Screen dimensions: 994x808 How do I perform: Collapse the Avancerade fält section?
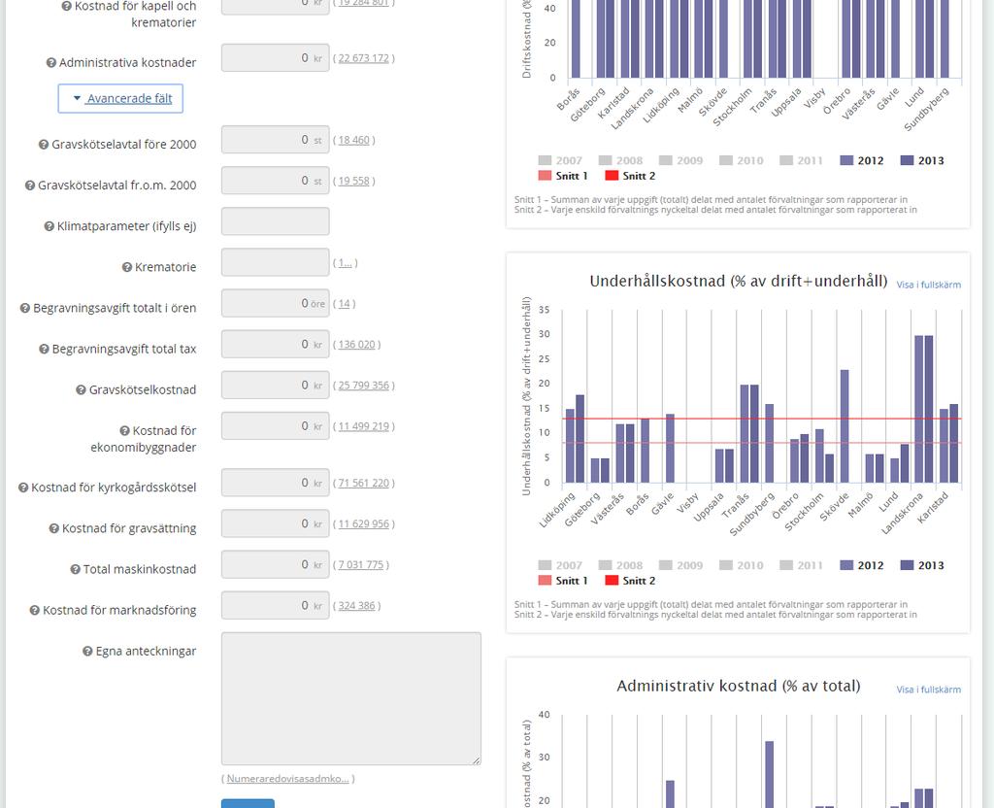tap(120, 98)
